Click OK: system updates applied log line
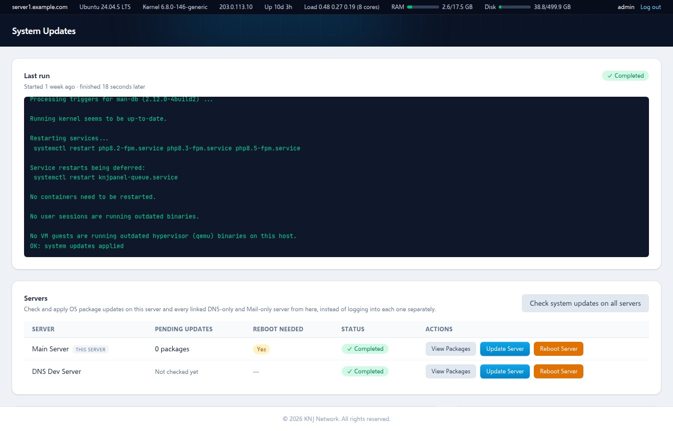The height and width of the screenshot is (431, 673). pyautogui.click(x=77, y=246)
